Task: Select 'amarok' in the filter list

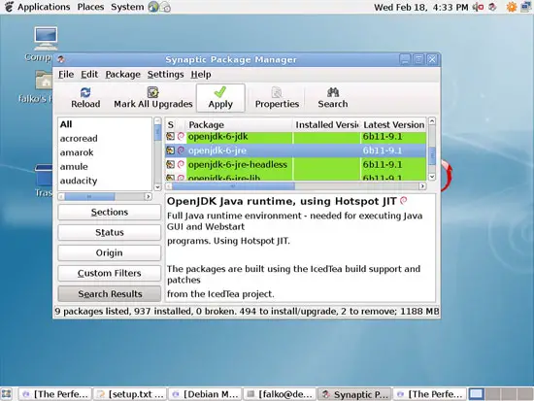Action: pyautogui.click(x=105, y=152)
